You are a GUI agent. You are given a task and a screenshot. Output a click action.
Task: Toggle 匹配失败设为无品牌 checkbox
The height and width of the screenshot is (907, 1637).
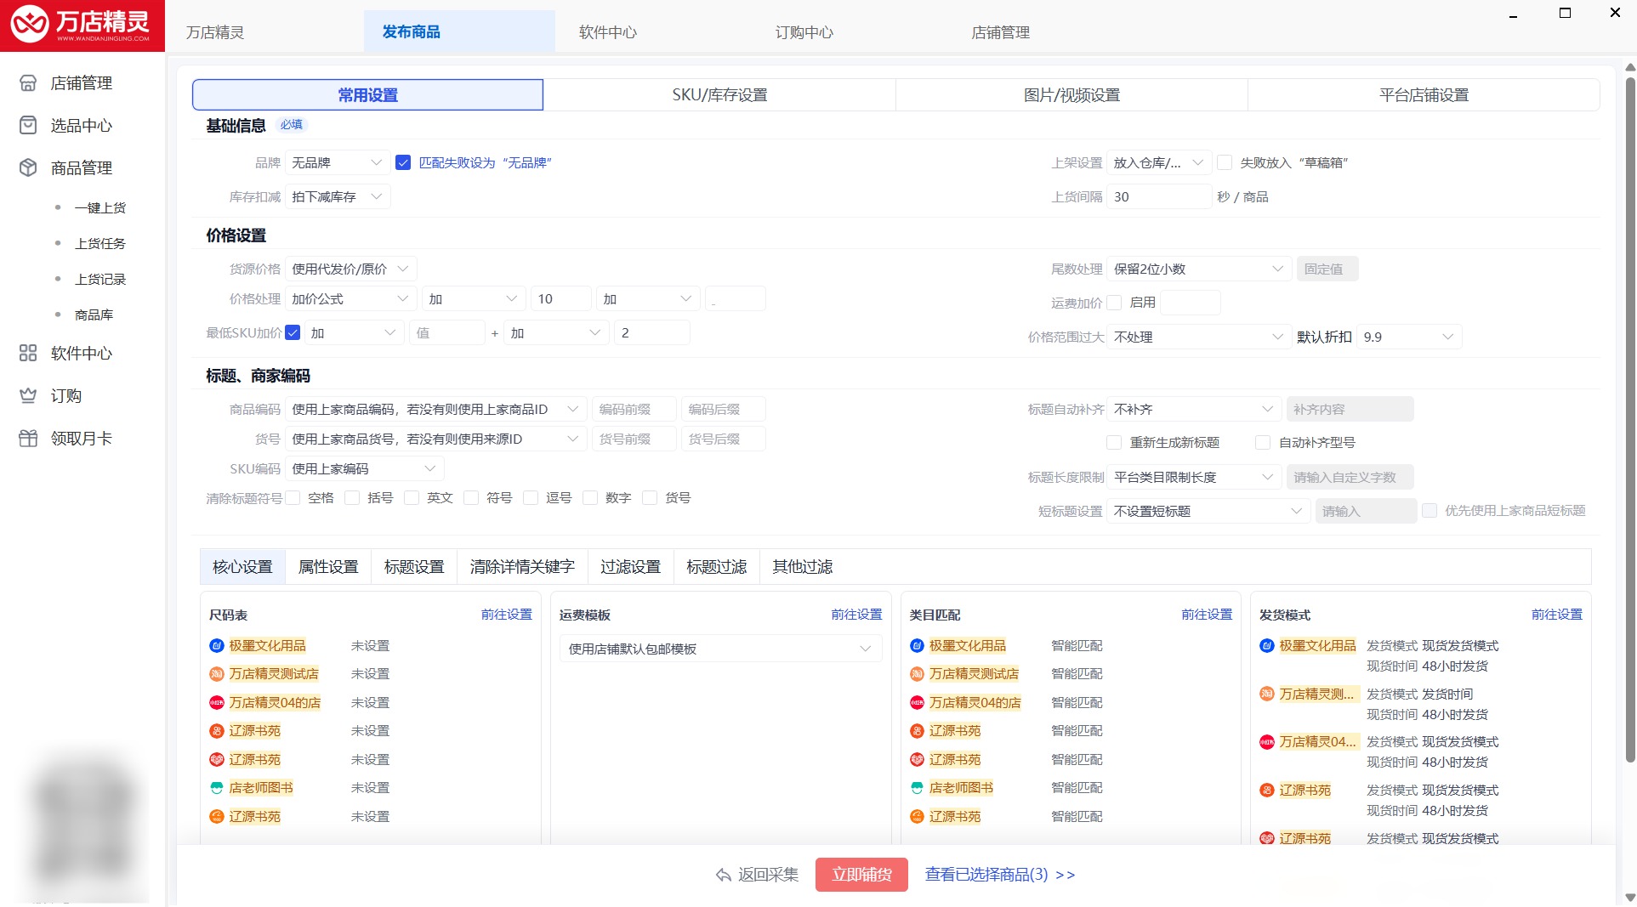click(403, 162)
